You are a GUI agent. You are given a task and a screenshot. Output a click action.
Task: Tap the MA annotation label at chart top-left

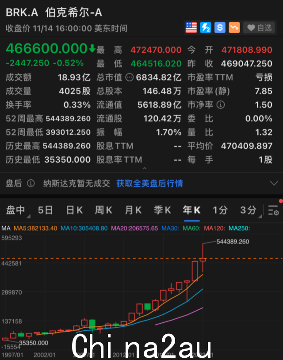(6, 228)
